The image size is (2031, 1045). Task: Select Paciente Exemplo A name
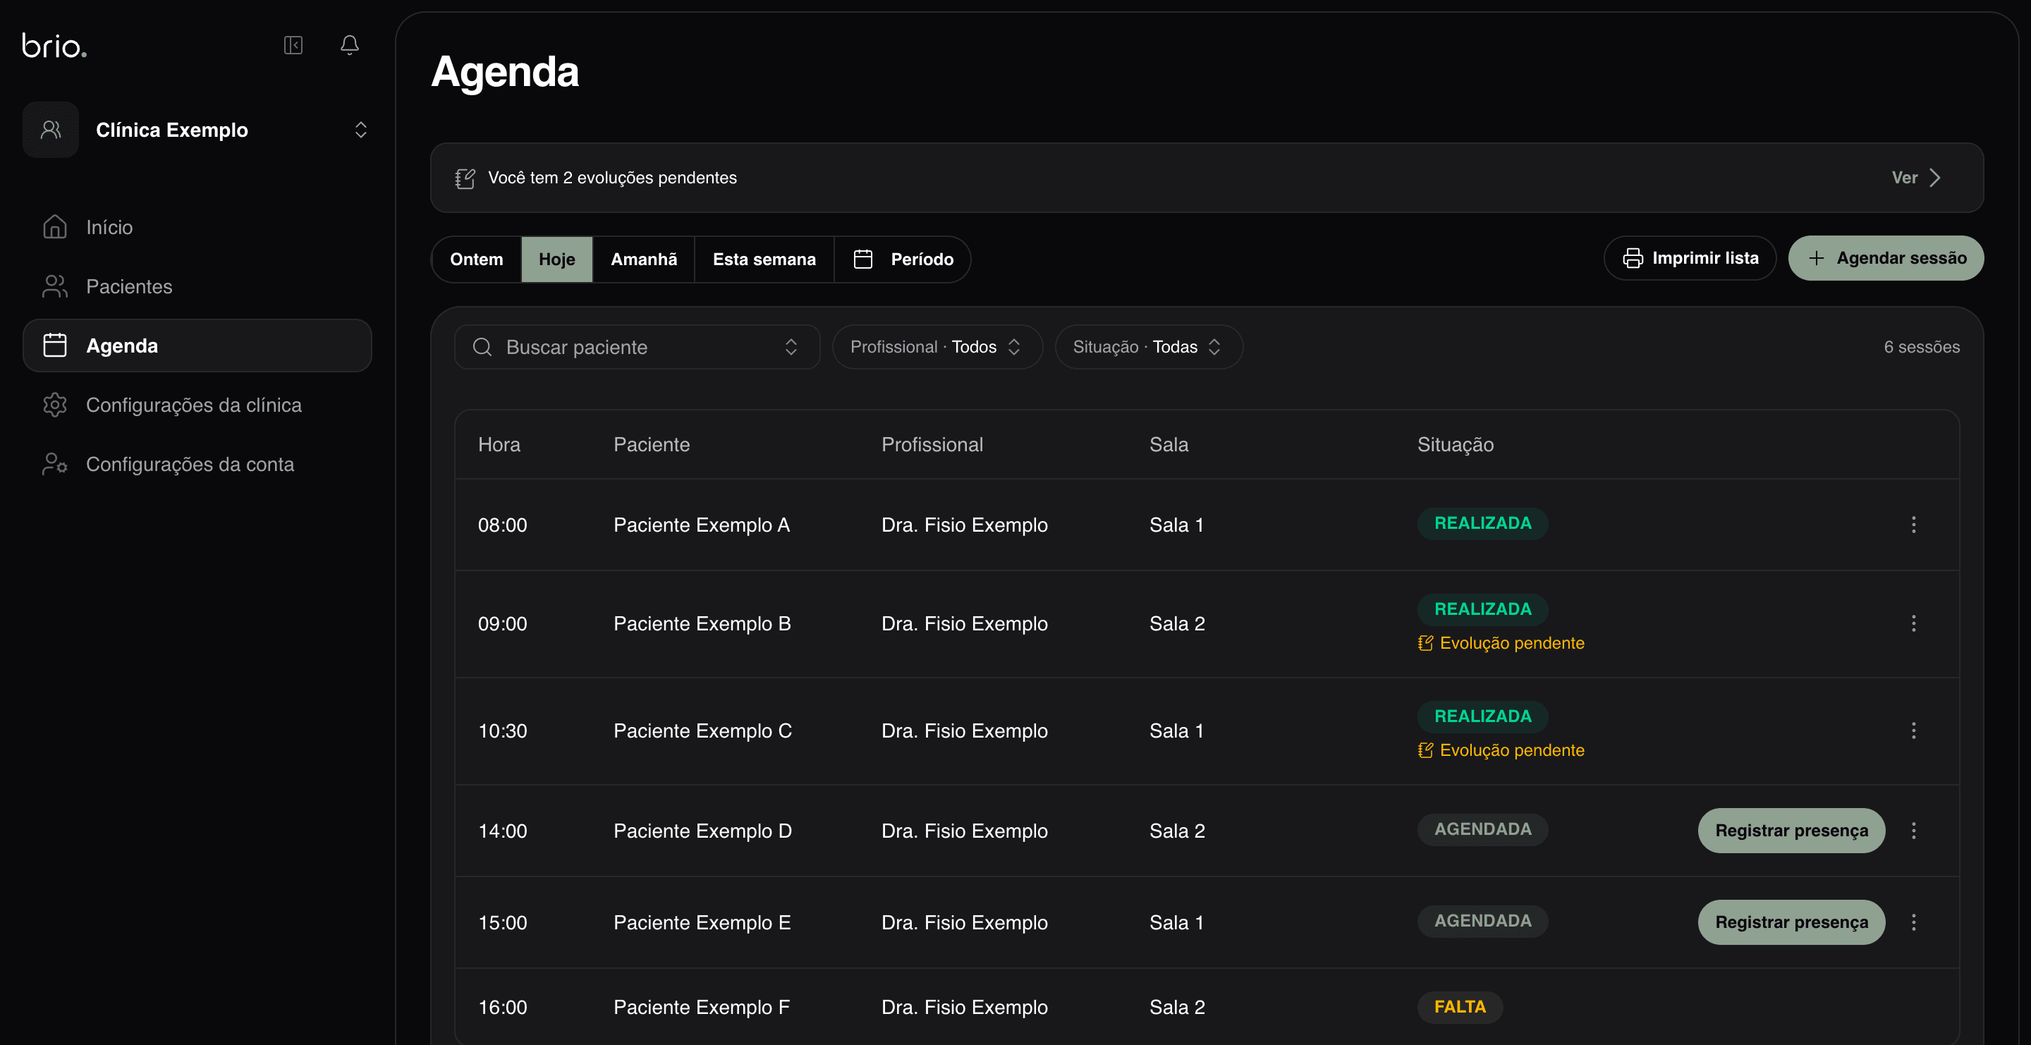702,525
